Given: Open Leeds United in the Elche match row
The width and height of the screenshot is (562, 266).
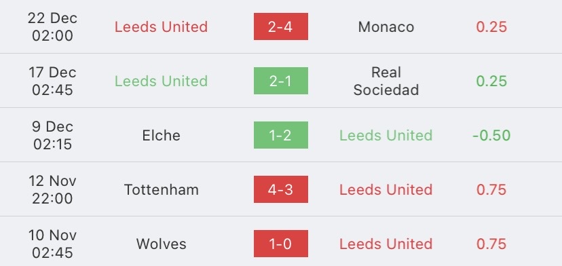Looking at the screenshot, I should click(386, 136).
